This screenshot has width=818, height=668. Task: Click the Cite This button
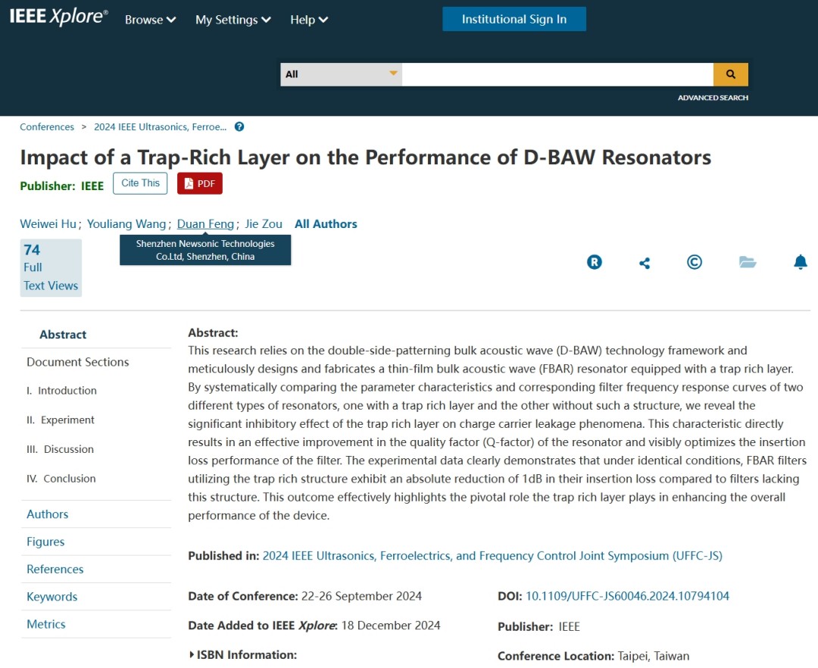(x=140, y=183)
